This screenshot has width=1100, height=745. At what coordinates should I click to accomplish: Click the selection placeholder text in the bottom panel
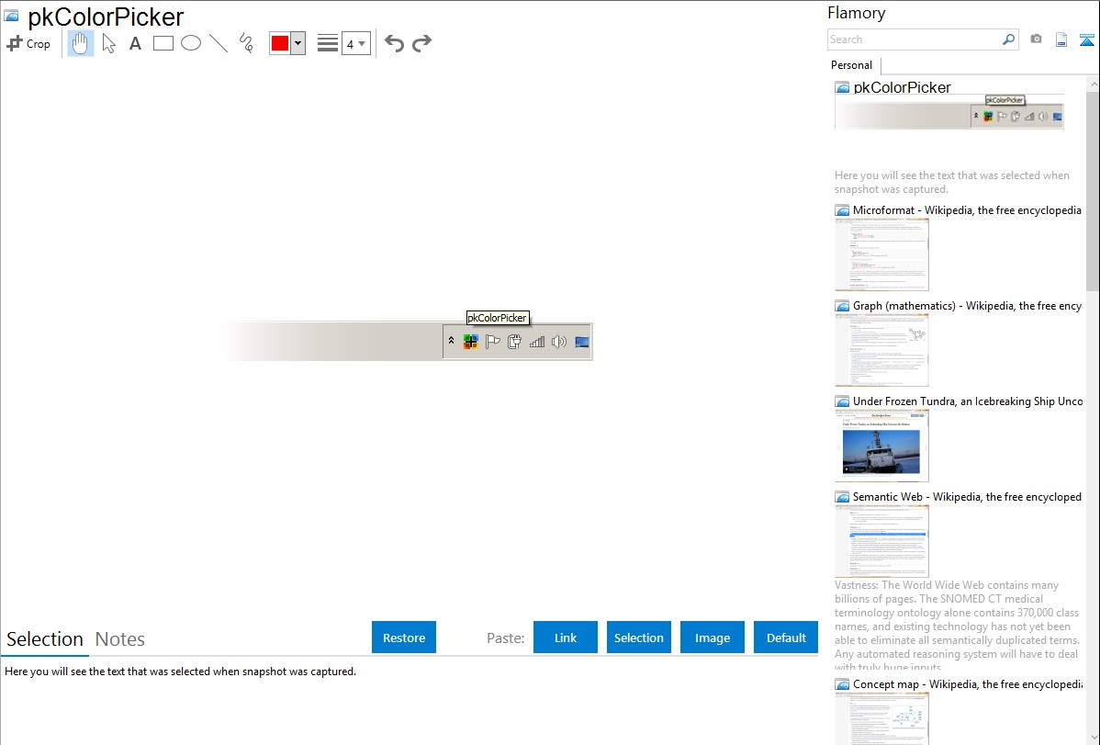(x=180, y=672)
